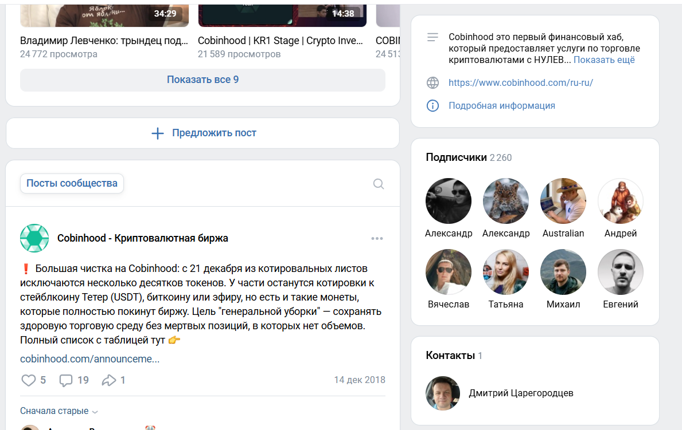Expand video list via "Показать все 9"
682x430 pixels.
point(202,80)
